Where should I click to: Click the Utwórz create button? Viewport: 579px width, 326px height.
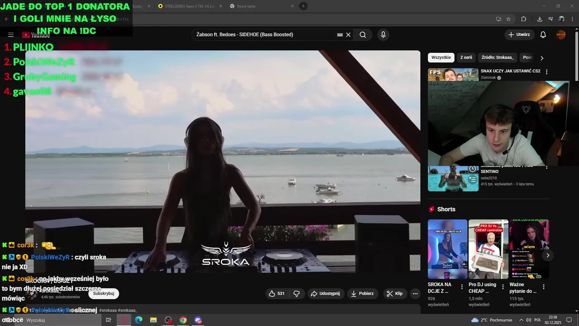[x=519, y=35]
